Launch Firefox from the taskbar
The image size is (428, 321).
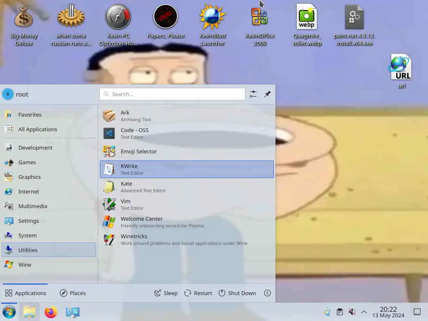coord(51,312)
